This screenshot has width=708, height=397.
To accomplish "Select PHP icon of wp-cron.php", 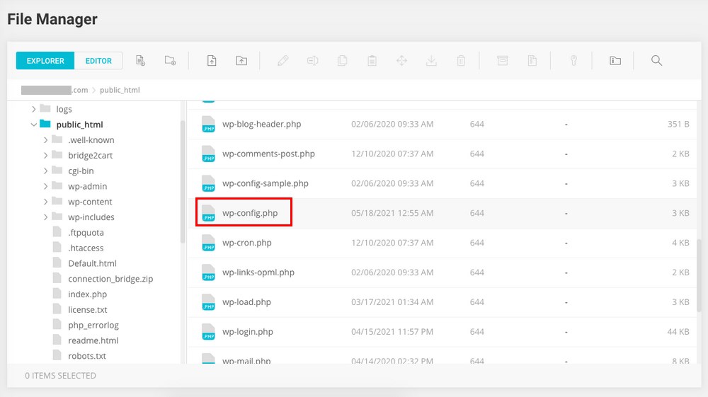I will click(x=208, y=243).
